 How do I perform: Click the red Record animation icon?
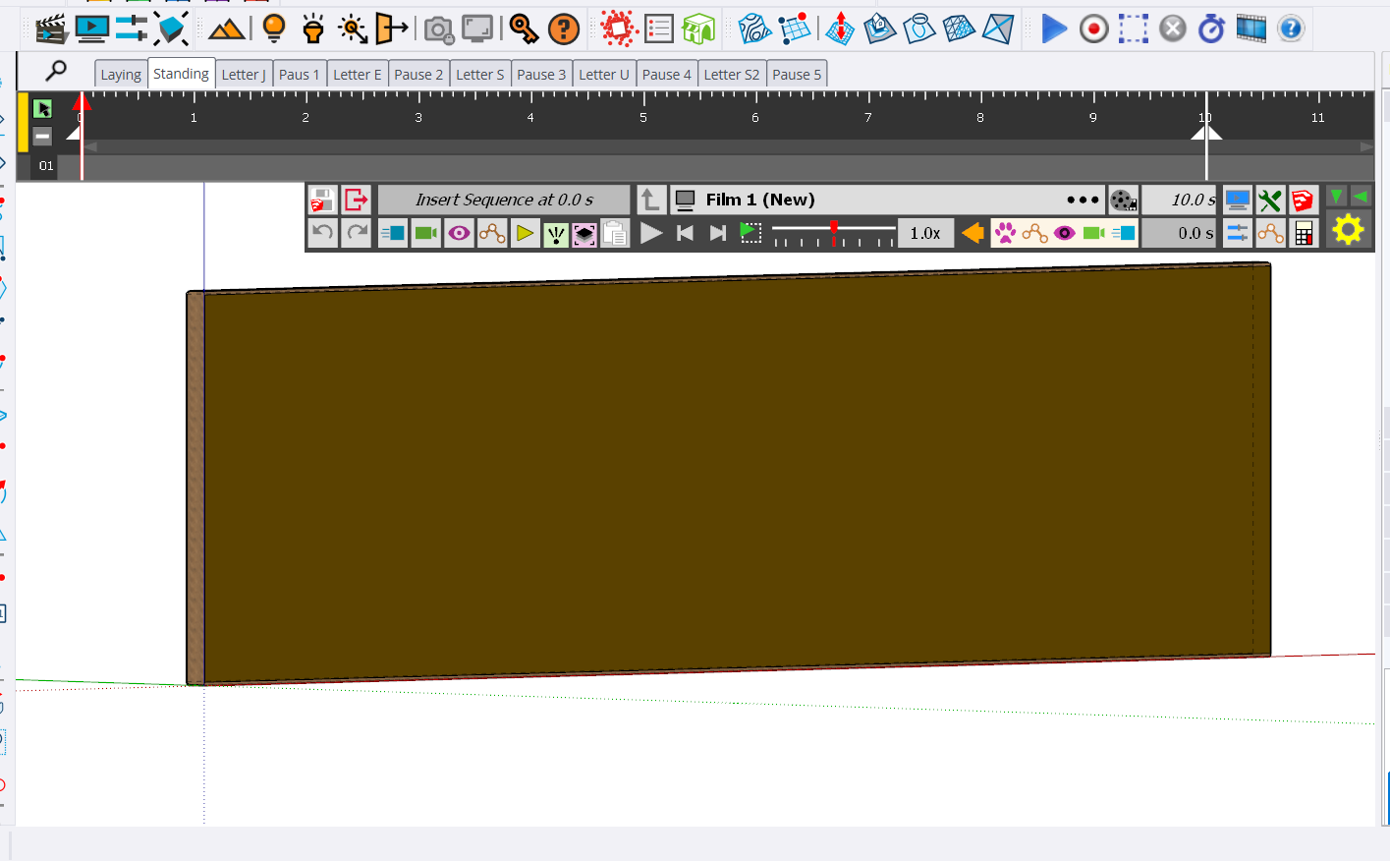coord(1093,29)
